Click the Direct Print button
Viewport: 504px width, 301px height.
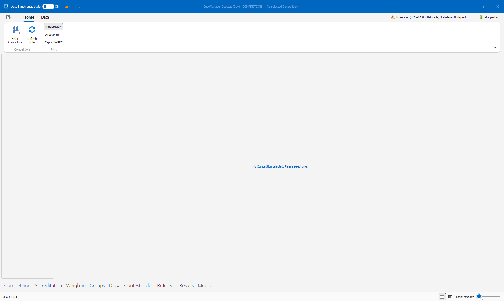52,35
